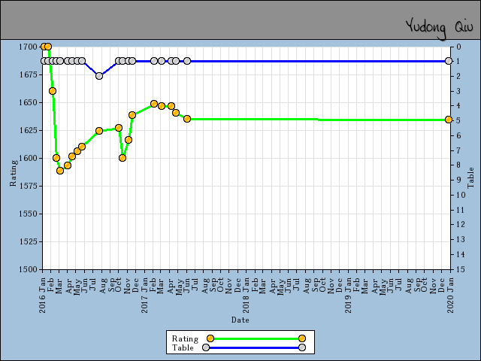This screenshot has height=361, width=481.
Task: Click the left grey marker in the legend
Action: pyautogui.click(x=206, y=347)
